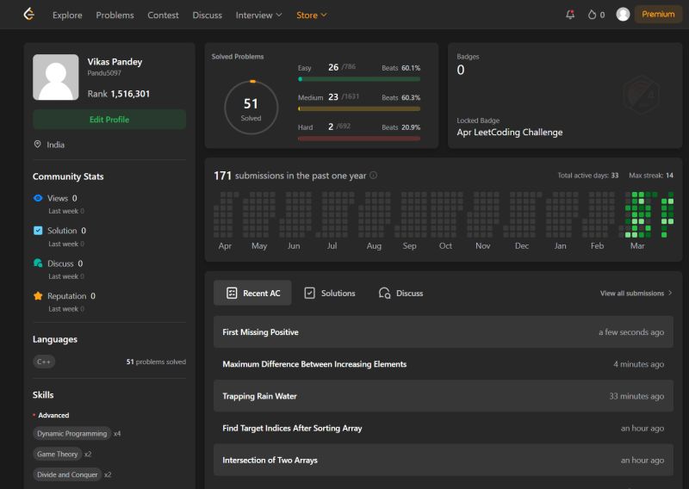The width and height of the screenshot is (689, 489).
Task: Click the Hard progress bar
Action: point(359,139)
